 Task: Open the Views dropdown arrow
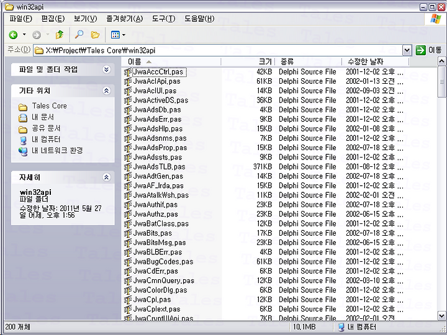point(124,35)
